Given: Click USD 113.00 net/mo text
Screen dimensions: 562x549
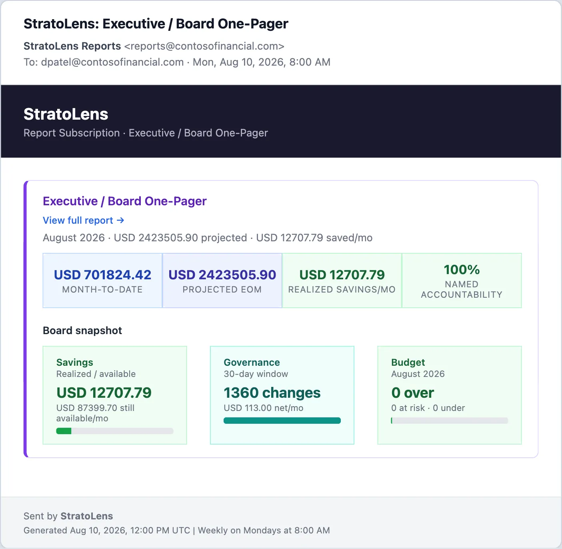Looking at the screenshot, I should pyautogui.click(x=264, y=408).
